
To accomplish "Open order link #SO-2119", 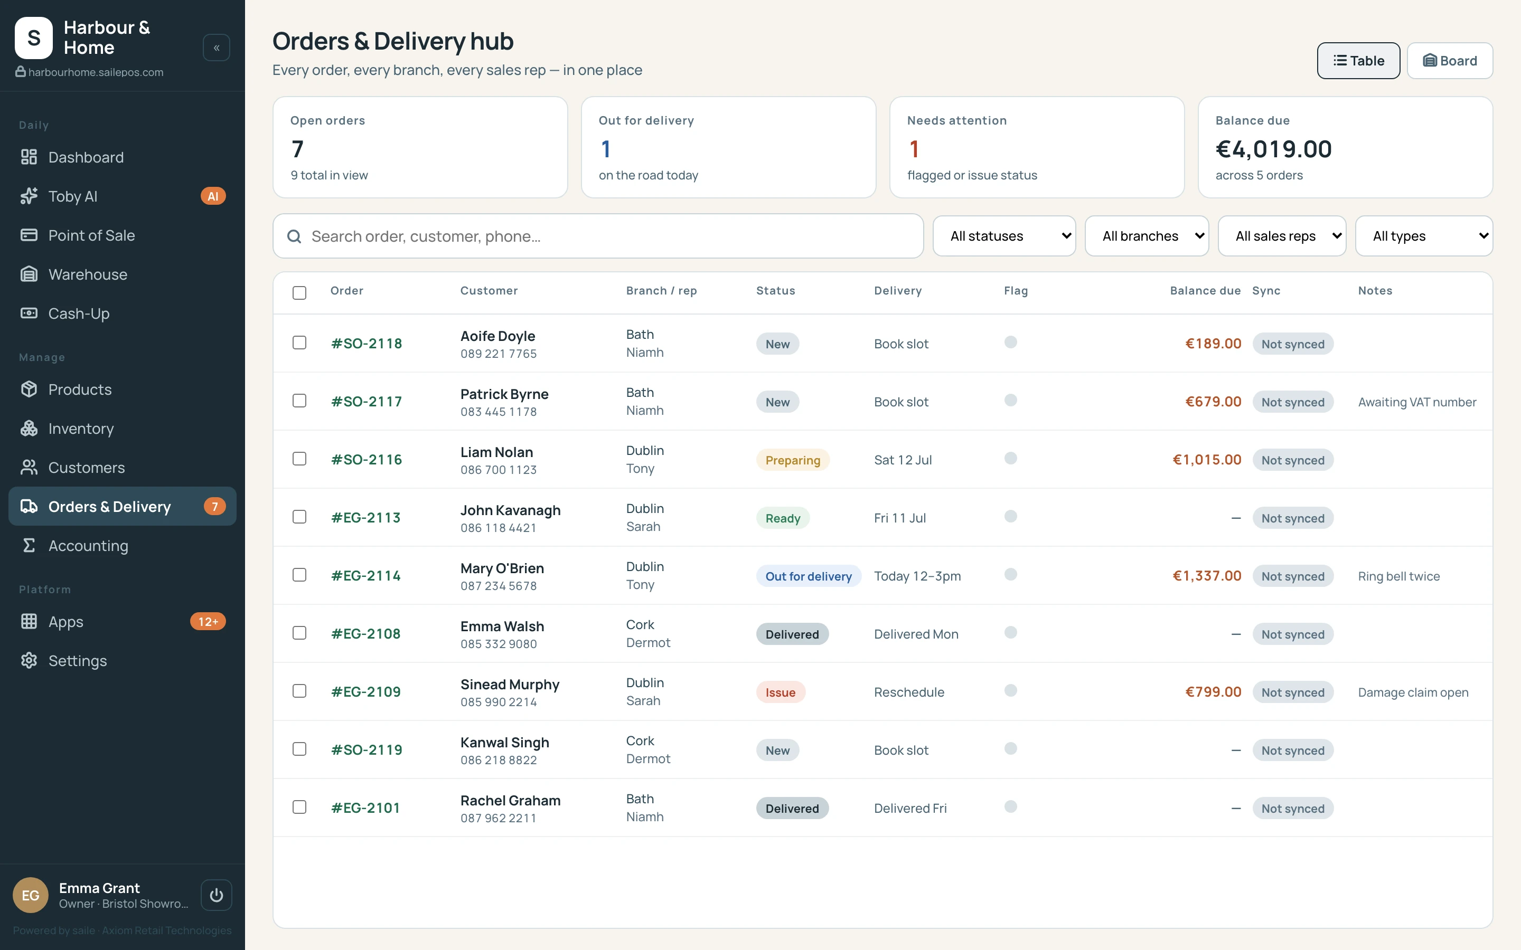I will pos(367,749).
